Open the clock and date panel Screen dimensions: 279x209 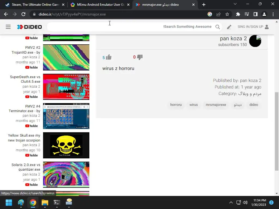click(x=259, y=202)
